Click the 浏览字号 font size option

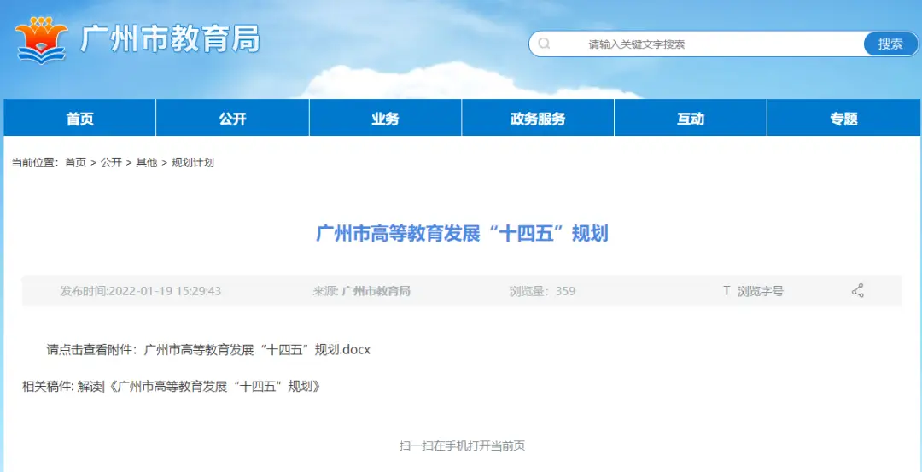(761, 291)
